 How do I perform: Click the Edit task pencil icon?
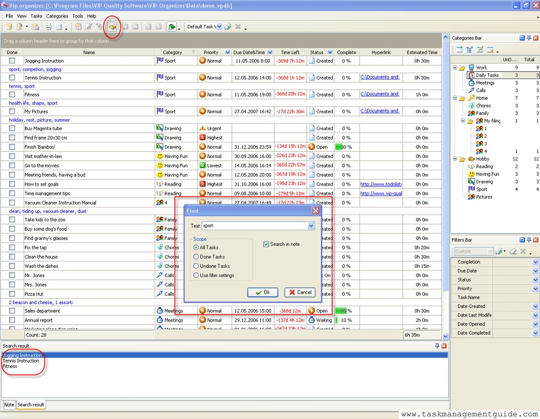tap(89, 27)
